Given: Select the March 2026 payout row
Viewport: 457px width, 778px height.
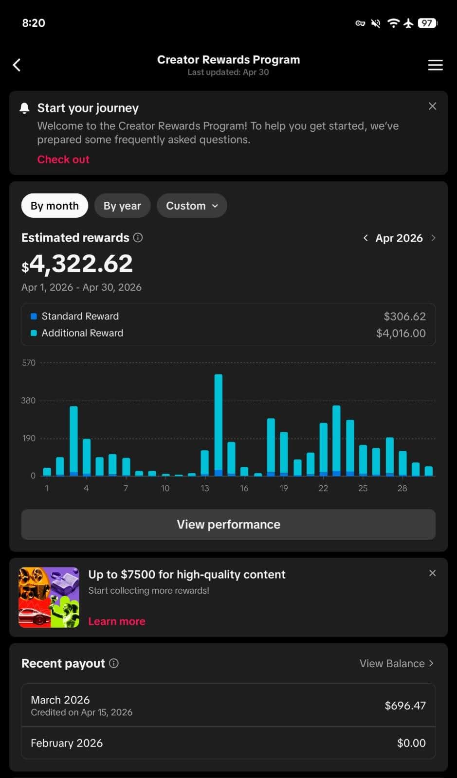Looking at the screenshot, I should point(228,706).
